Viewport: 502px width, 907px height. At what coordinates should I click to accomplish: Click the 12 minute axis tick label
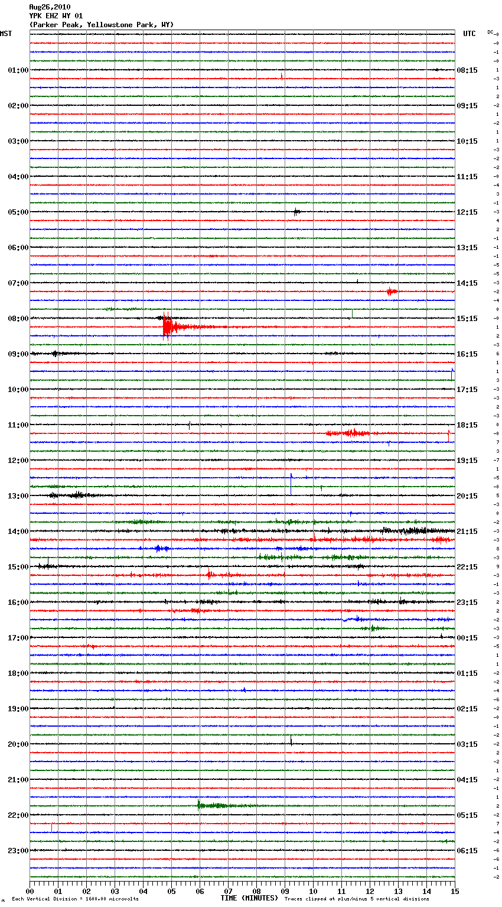pyautogui.click(x=370, y=891)
